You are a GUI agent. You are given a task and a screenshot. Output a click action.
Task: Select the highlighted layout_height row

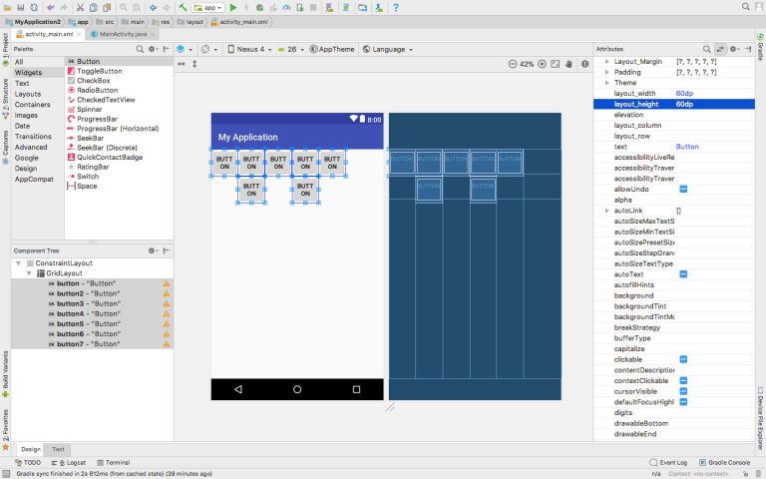pos(674,104)
